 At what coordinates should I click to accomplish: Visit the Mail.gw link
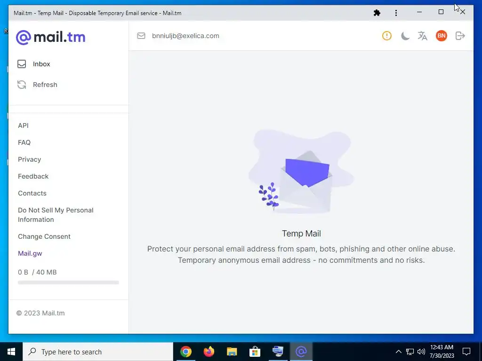30,253
